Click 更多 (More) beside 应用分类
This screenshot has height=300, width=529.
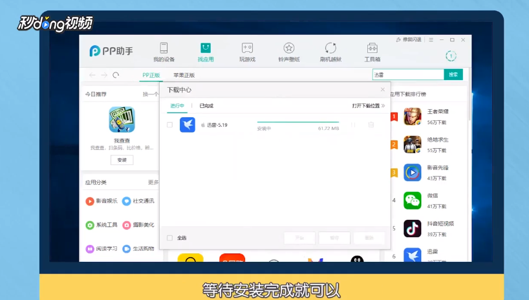(153, 182)
